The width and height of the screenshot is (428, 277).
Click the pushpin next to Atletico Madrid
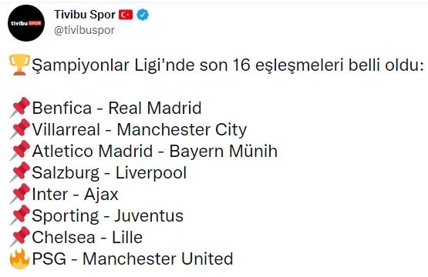click(x=19, y=150)
